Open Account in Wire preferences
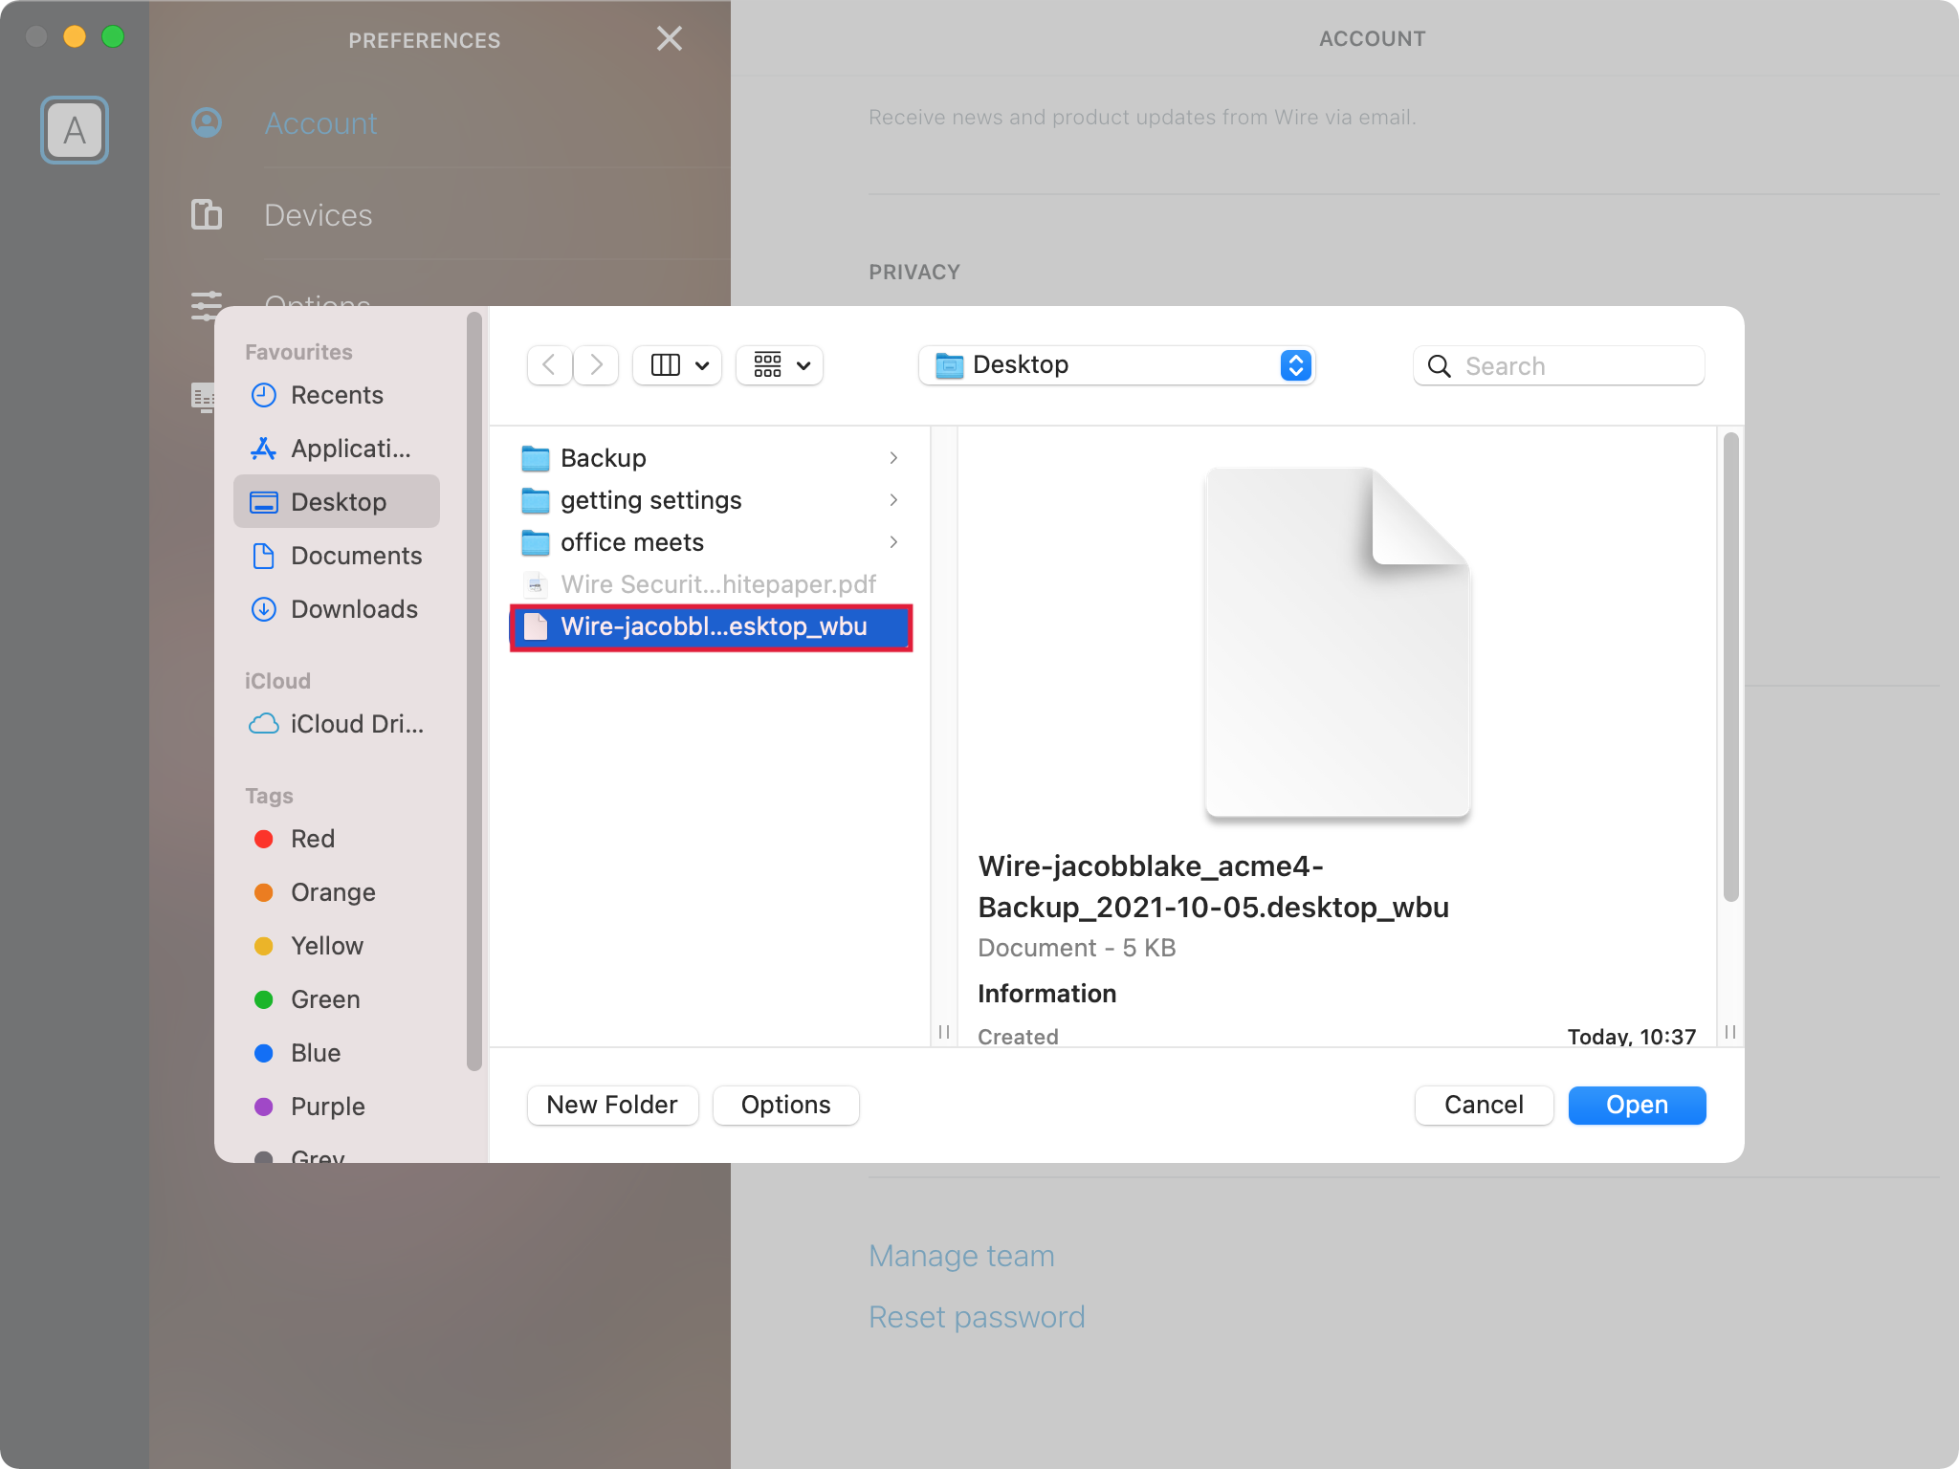The height and width of the screenshot is (1469, 1959). click(x=320, y=123)
